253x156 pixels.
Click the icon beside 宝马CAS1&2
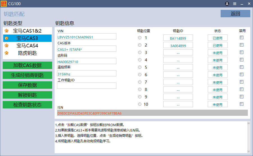[x=6, y=31]
